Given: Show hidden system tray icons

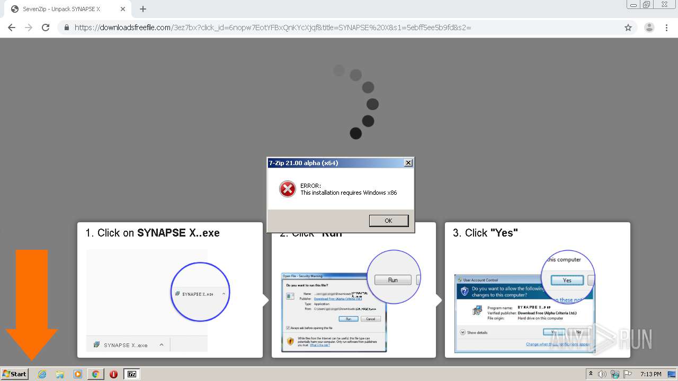Looking at the screenshot, I should (x=591, y=374).
